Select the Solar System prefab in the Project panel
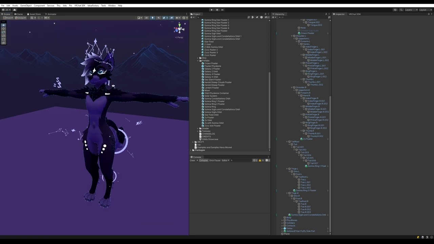 pyautogui.click(x=211, y=96)
